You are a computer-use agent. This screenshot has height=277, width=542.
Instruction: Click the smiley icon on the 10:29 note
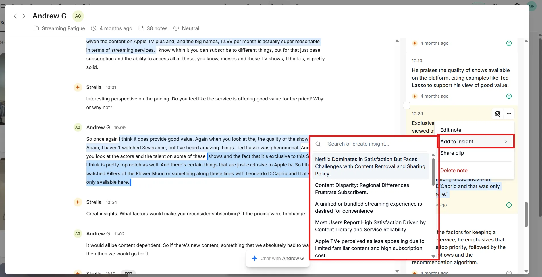509,205
